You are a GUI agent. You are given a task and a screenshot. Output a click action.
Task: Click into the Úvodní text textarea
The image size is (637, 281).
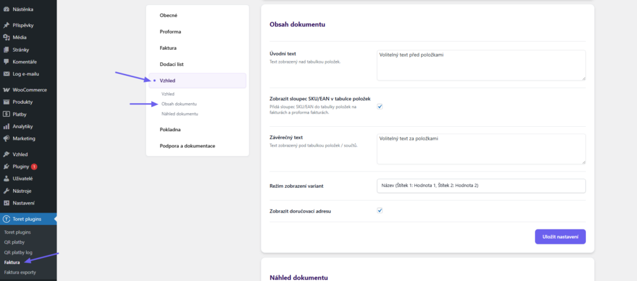[x=481, y=65]
